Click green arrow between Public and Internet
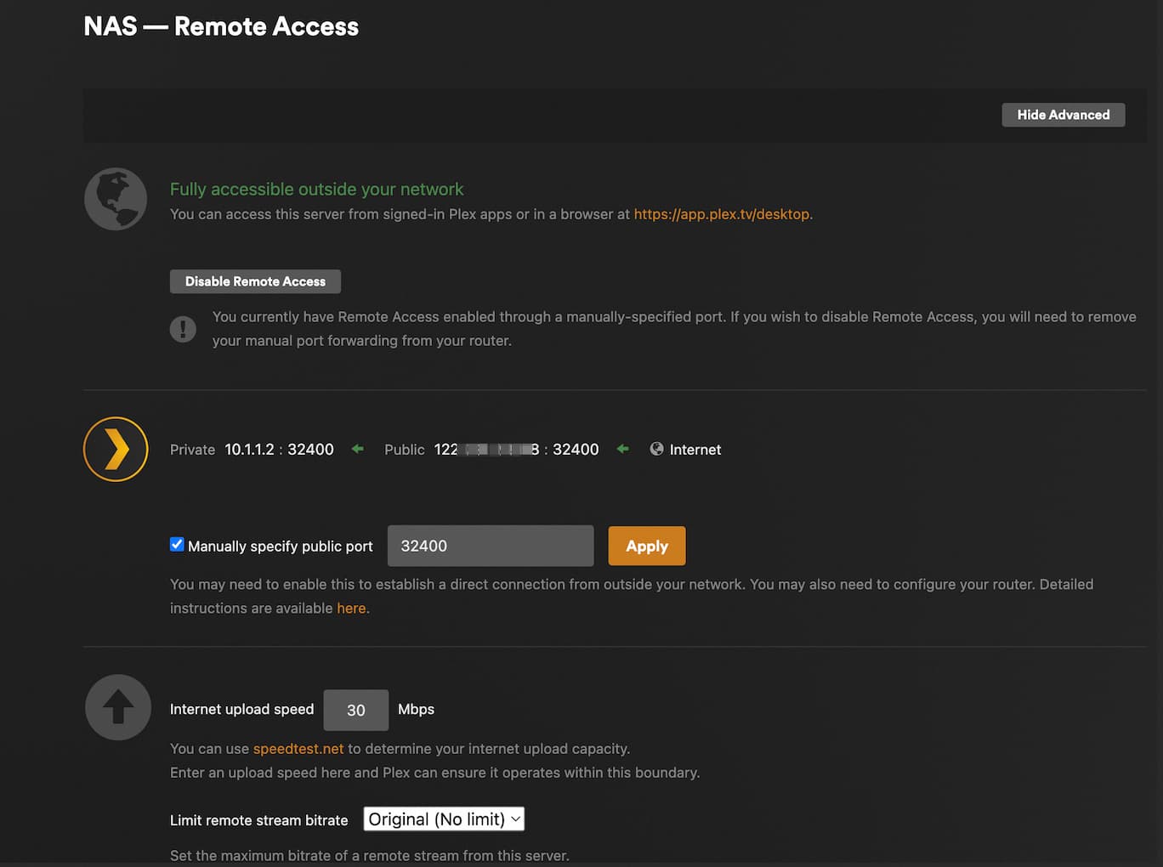Image resolution: width=1163 pixels, height=867 pixels. (623, 449)
